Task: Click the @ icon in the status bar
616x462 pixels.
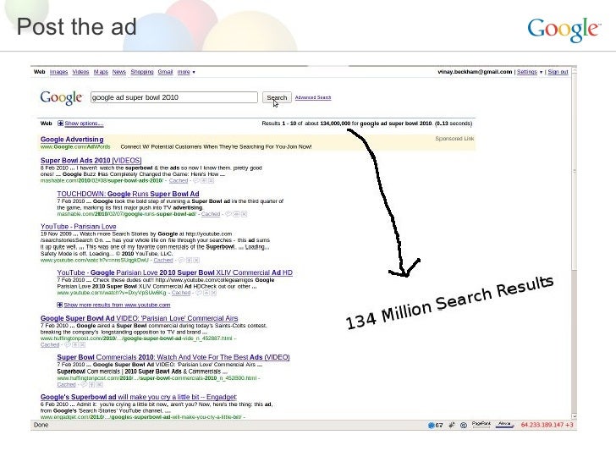Action: [464, 425]
